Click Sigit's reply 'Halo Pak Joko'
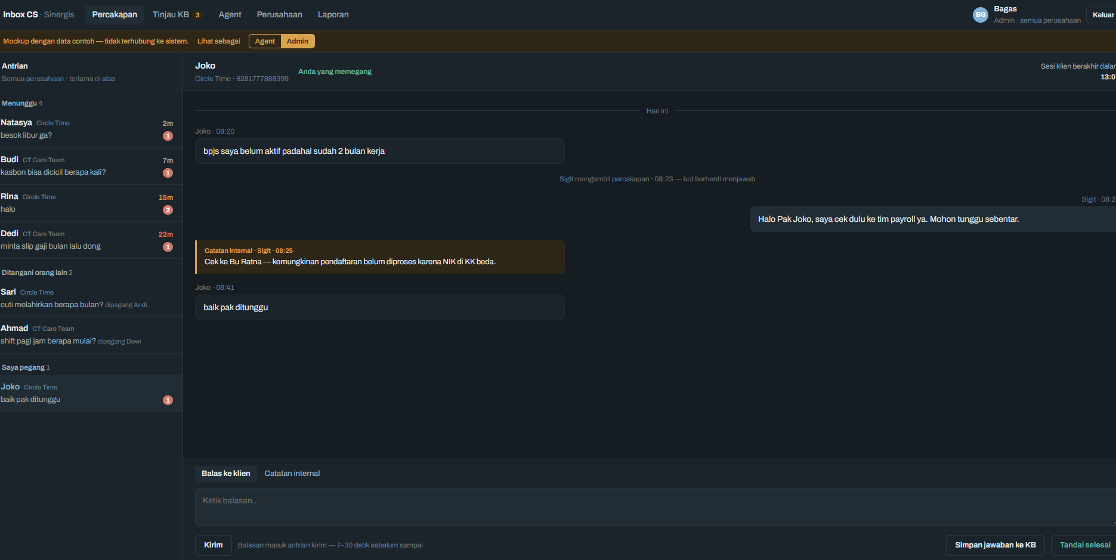This screenshot has width=1116, height=560. [933, 219]
